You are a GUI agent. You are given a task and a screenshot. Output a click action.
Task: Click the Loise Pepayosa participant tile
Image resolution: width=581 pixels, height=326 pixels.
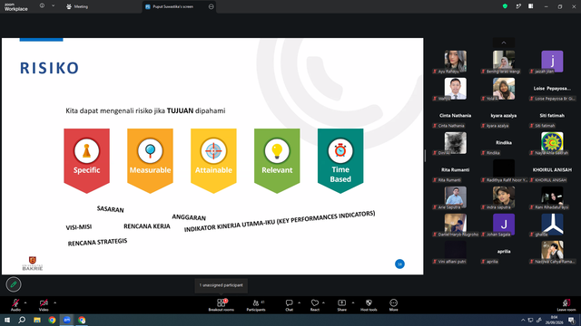pyautogui.click(x=552, y=89)
